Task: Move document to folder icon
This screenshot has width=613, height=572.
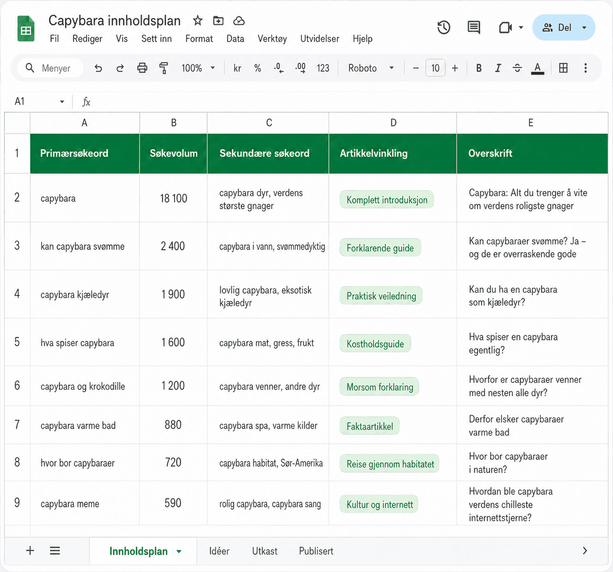Action: coord(218,20)
